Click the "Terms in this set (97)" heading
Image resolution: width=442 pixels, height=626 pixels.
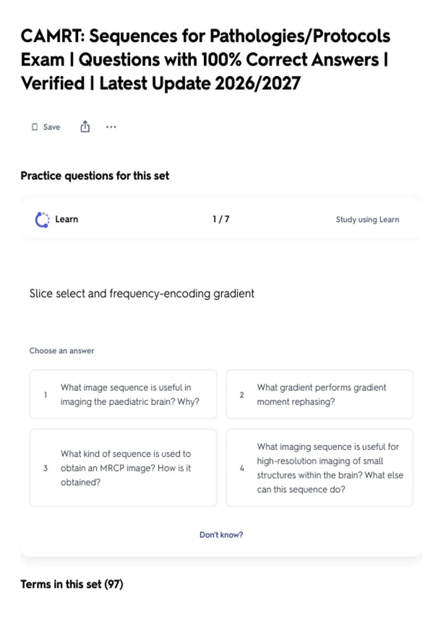(72, 584)
